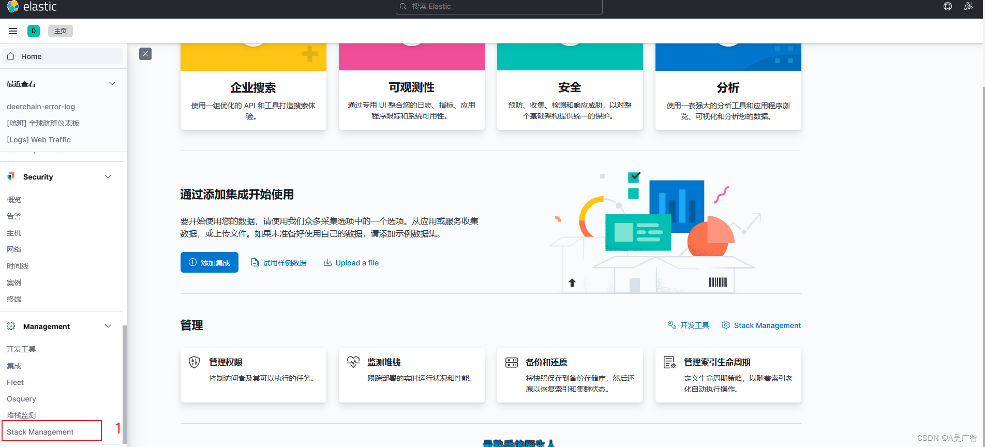Screen dimensions: 985x447
Task: Click the upload icon beside Upload a file
Action: [327, 262]
